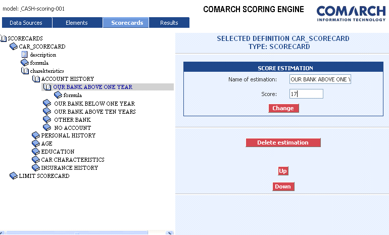Click the book icon next to EDUCATION
The width and height of the screenshot is (389, 235).
coord(35,152)
